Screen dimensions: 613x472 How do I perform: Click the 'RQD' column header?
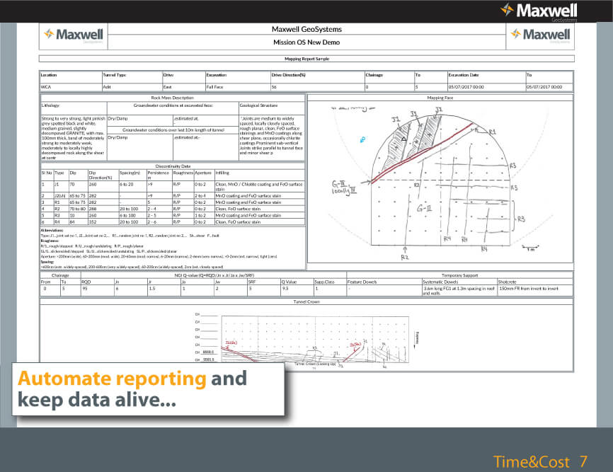coord(86,282)
